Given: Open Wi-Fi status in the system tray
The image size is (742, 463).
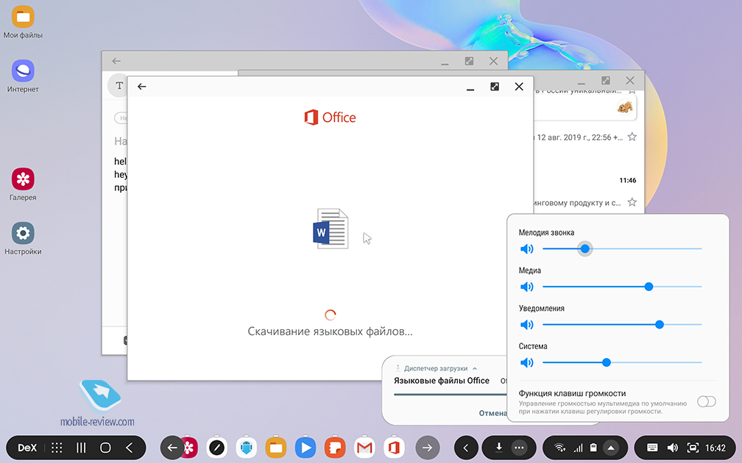Looking at the screenshot, I should coord(559,448).
